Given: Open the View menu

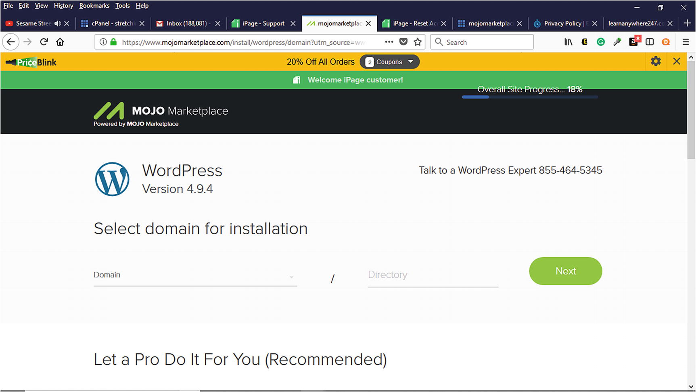Looking at the screenshot, I should 41,6.
